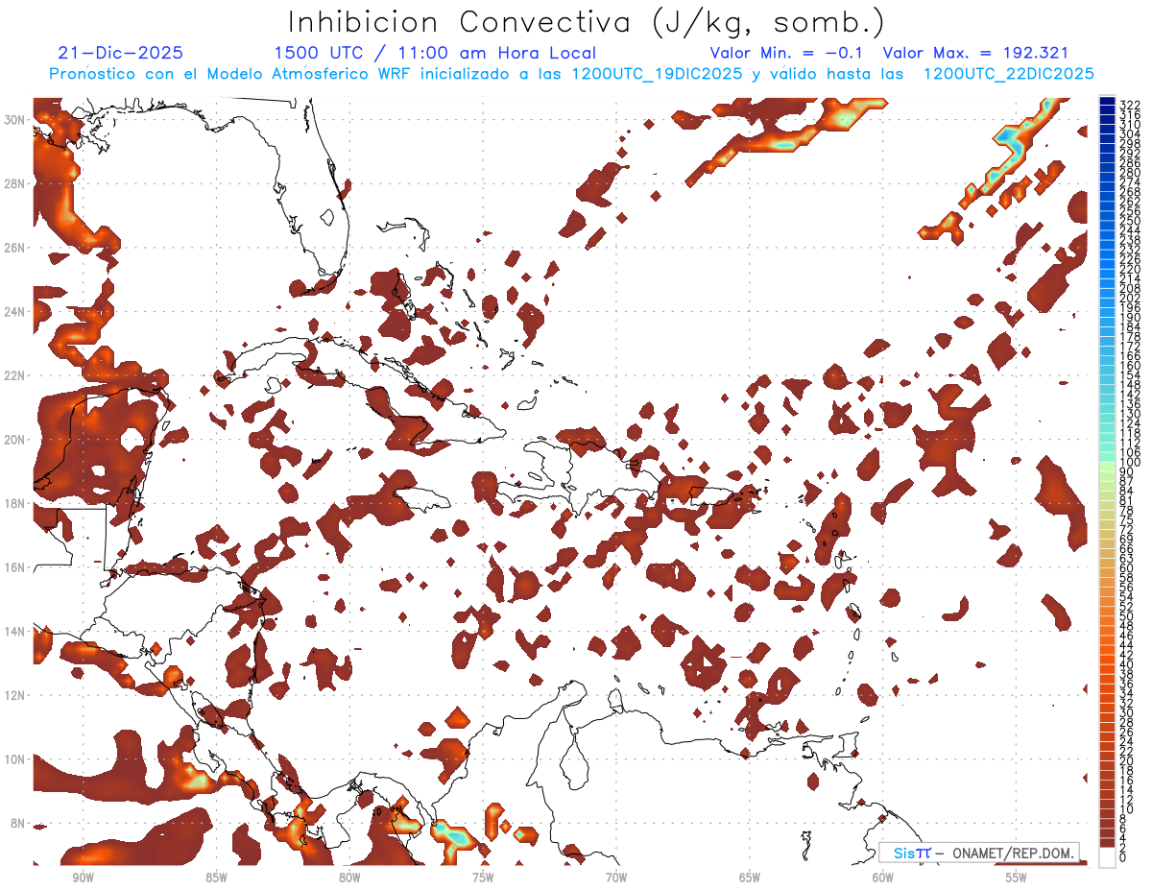Select the valid-until time "1200UTC_22DIC2025"
This screenshot has width=1152, height=890.
point(1009,74)
